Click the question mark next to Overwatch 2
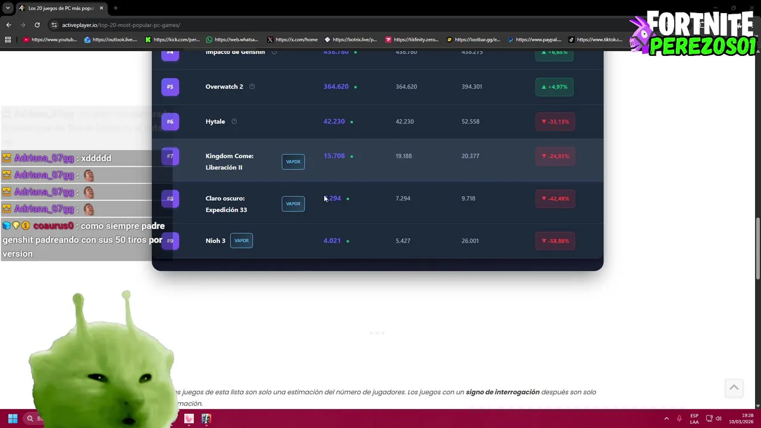Image resolution: width=761 pixels, height=428 pixels. [x=252, y=87]
